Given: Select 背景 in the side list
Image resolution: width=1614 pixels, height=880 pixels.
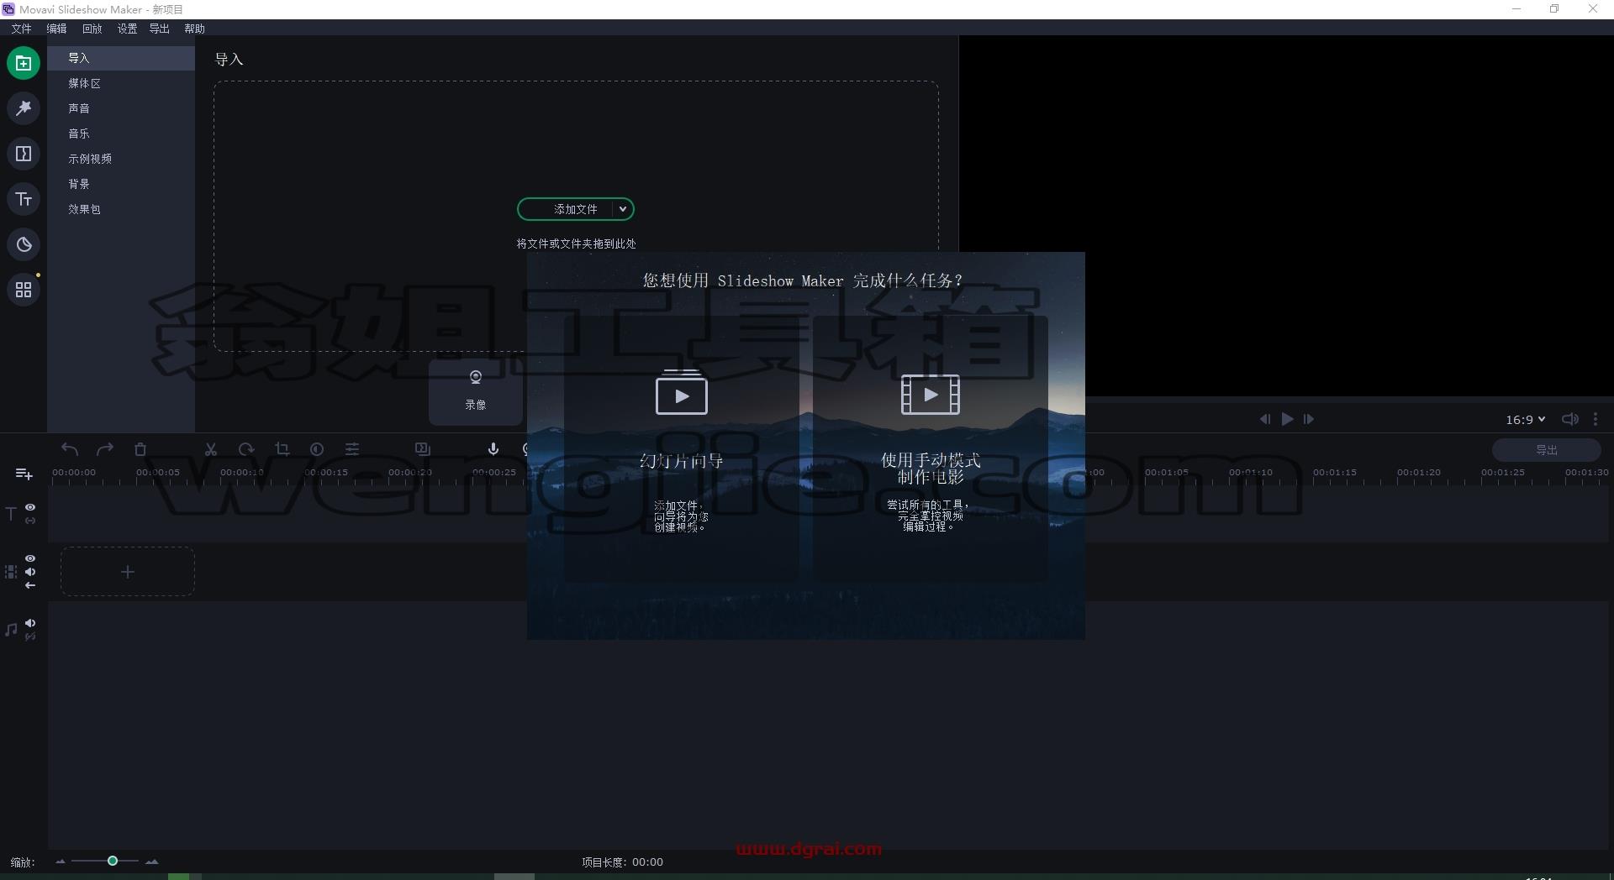Looking at the screenshot, I should (x=121, y=184).
